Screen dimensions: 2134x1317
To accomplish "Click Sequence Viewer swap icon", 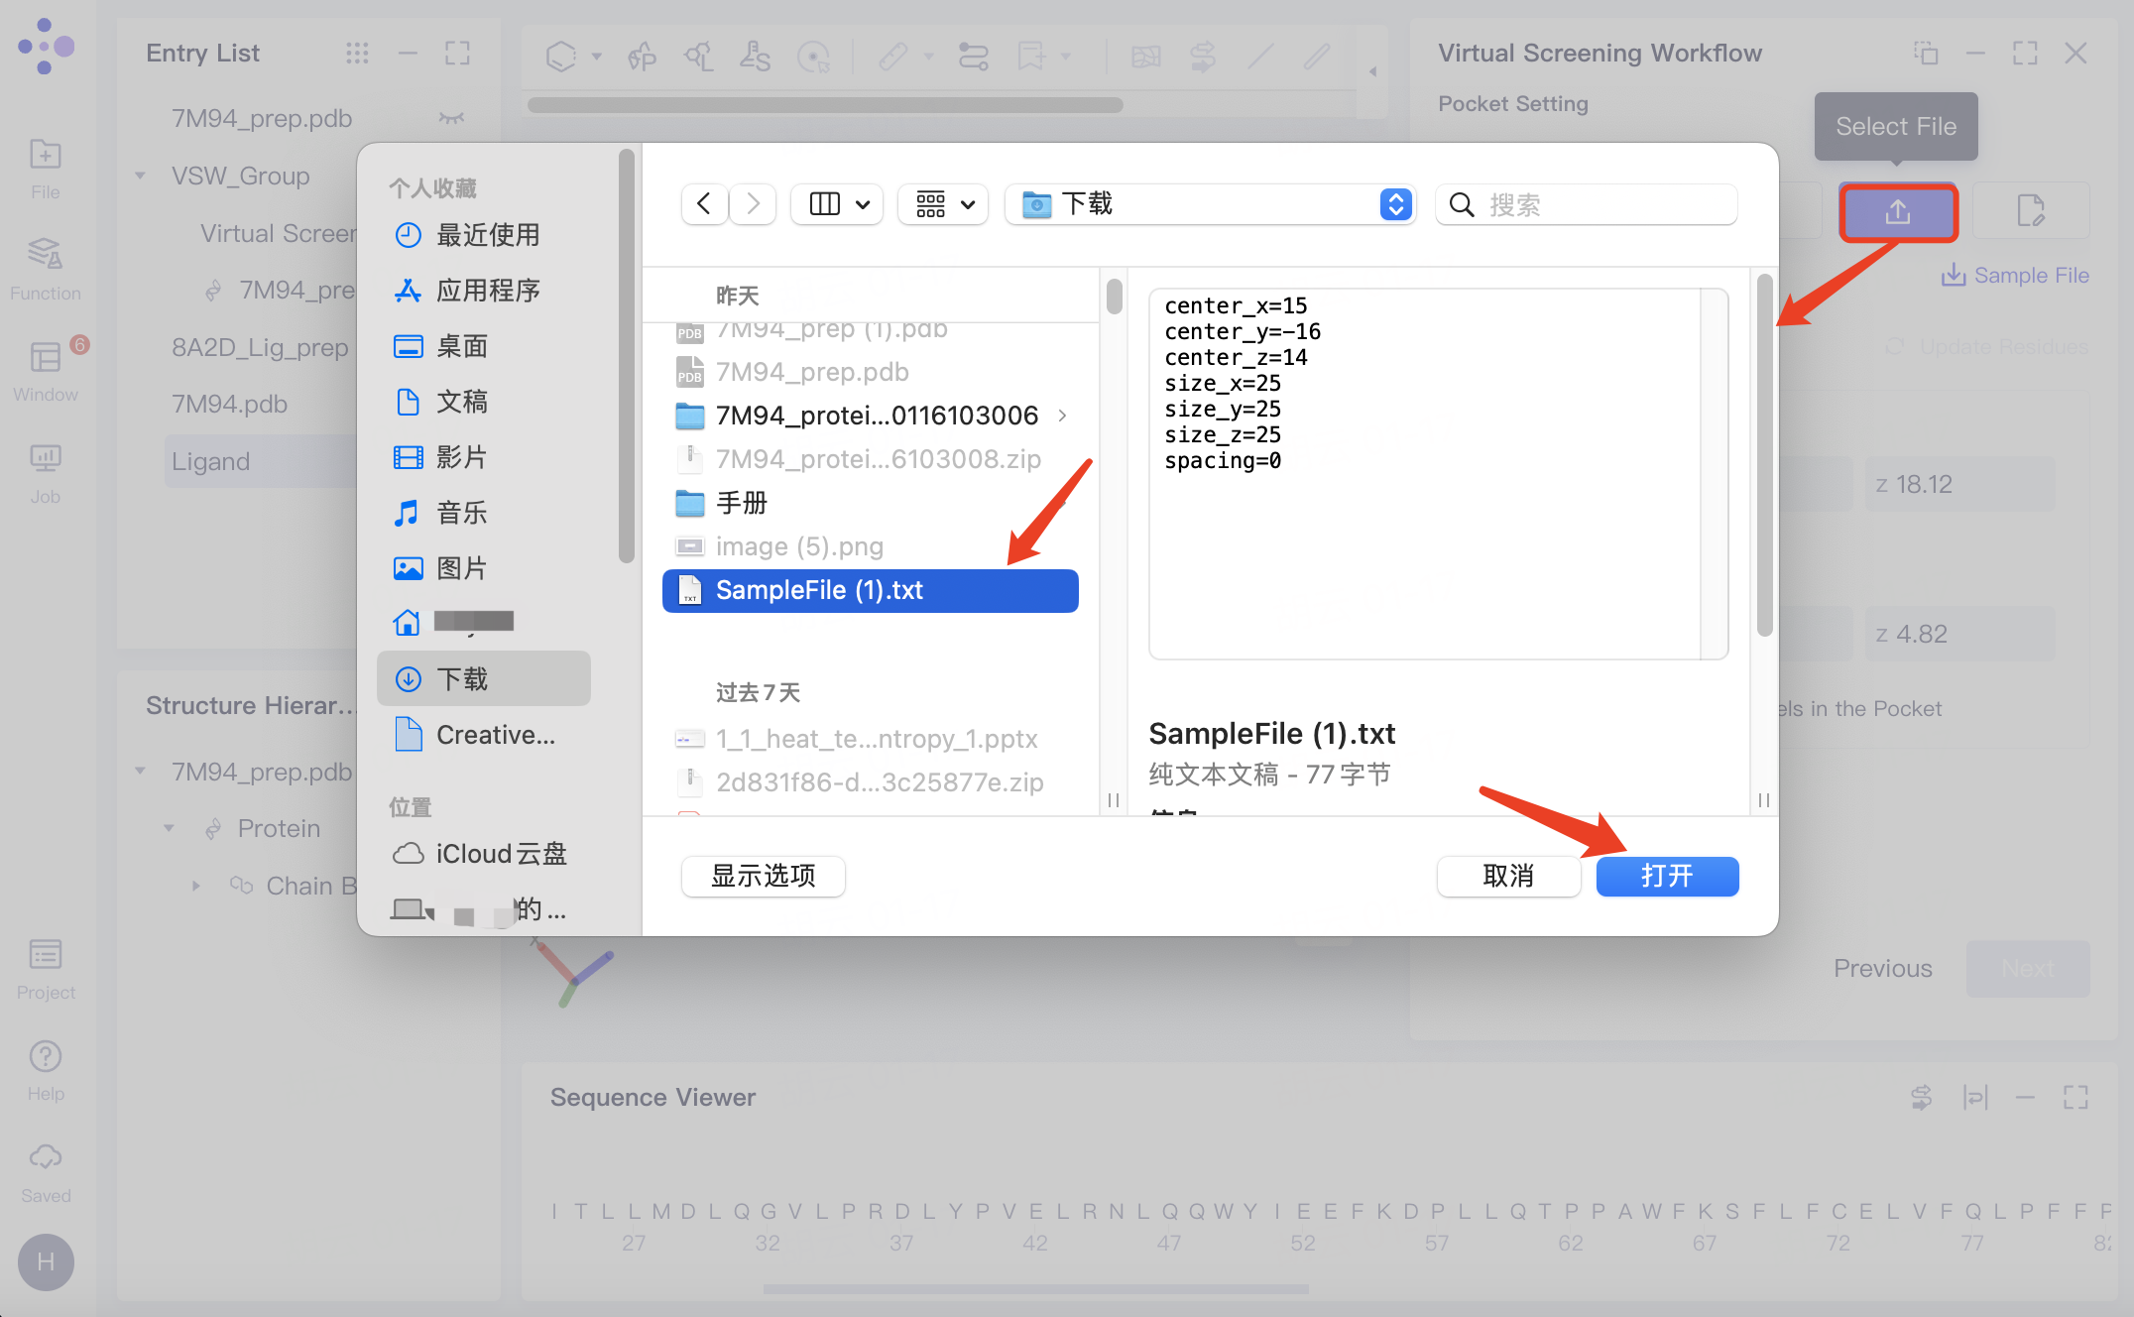I will click(x=1921, y=1097).
